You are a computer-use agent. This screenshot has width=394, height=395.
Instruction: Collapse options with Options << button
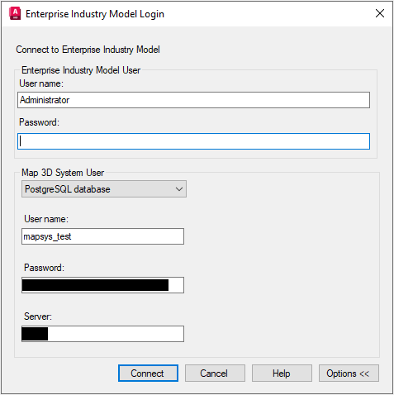(x=349, y=374)
